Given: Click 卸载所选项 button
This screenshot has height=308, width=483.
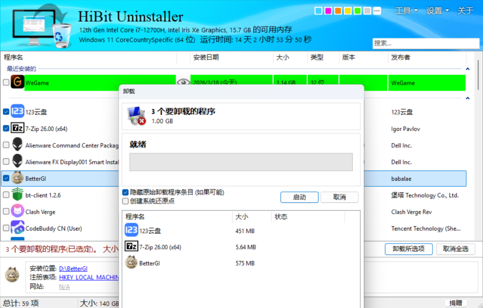Looking at the screenshot, I should tap(409, 249).
